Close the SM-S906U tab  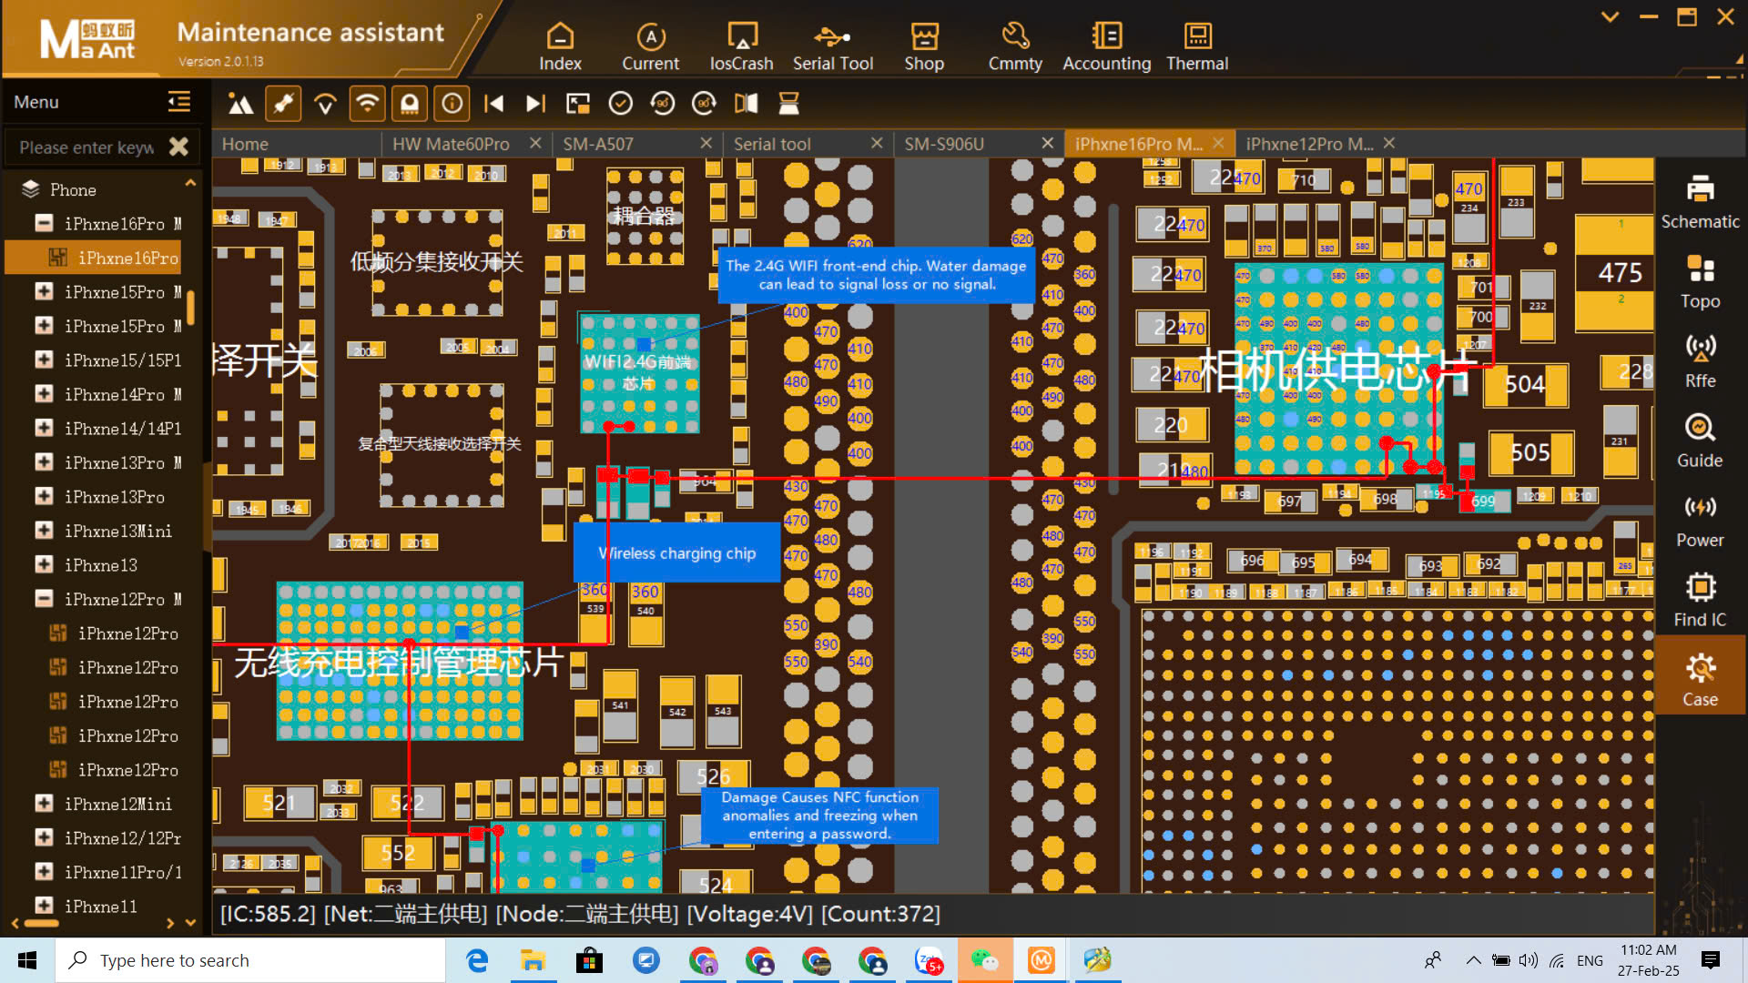pos(1047,143)
